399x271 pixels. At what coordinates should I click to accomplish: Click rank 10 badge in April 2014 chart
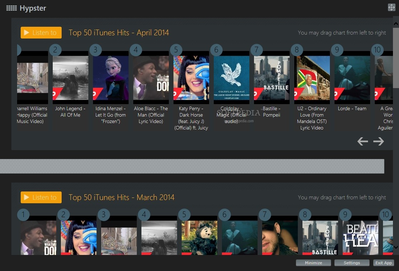(377, 50)
